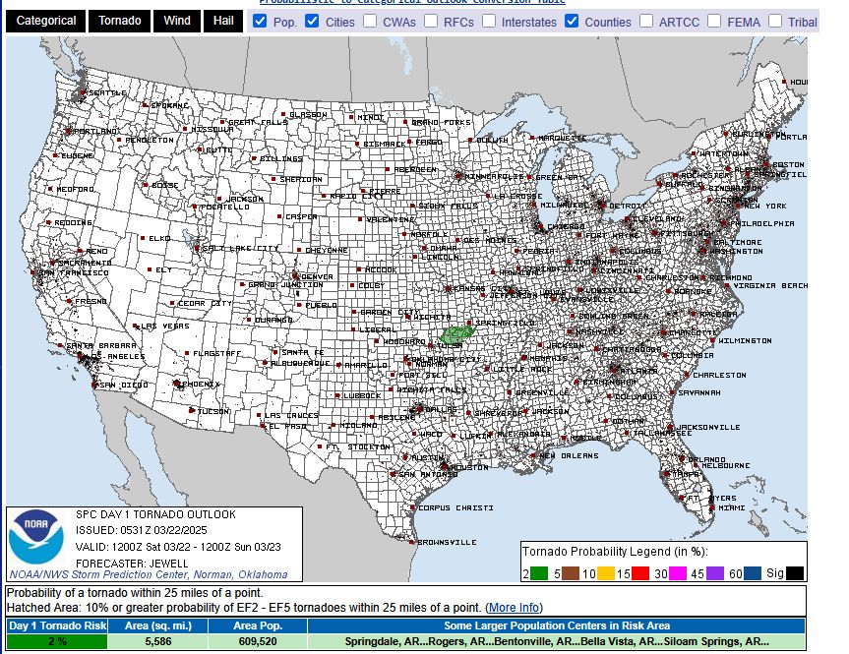Screen dimensions: 849x654
Task: Pick the purple 45% legend swatch
Action: pyautogui.click(x=715, y=573)
